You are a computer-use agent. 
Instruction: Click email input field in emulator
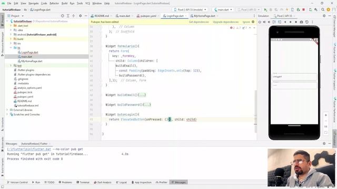pyautogui.click(x=294, y=77)
